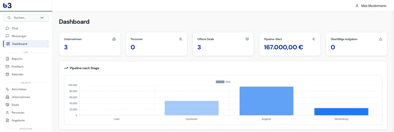Open the Unternehmen stat card
This screenshot has height=132, width=394.
pyautogui.click(x=90, y=44)
